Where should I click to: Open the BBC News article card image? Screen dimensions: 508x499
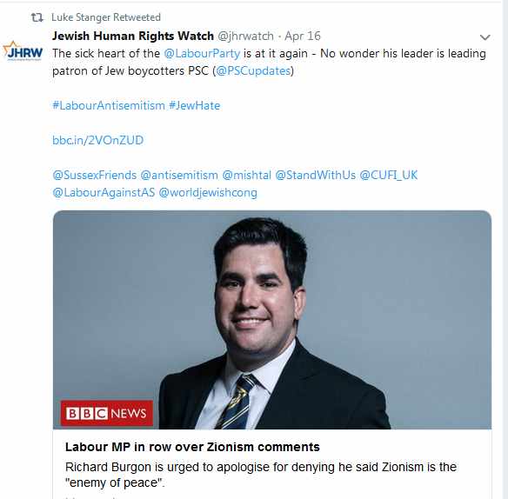coord(272,320)
